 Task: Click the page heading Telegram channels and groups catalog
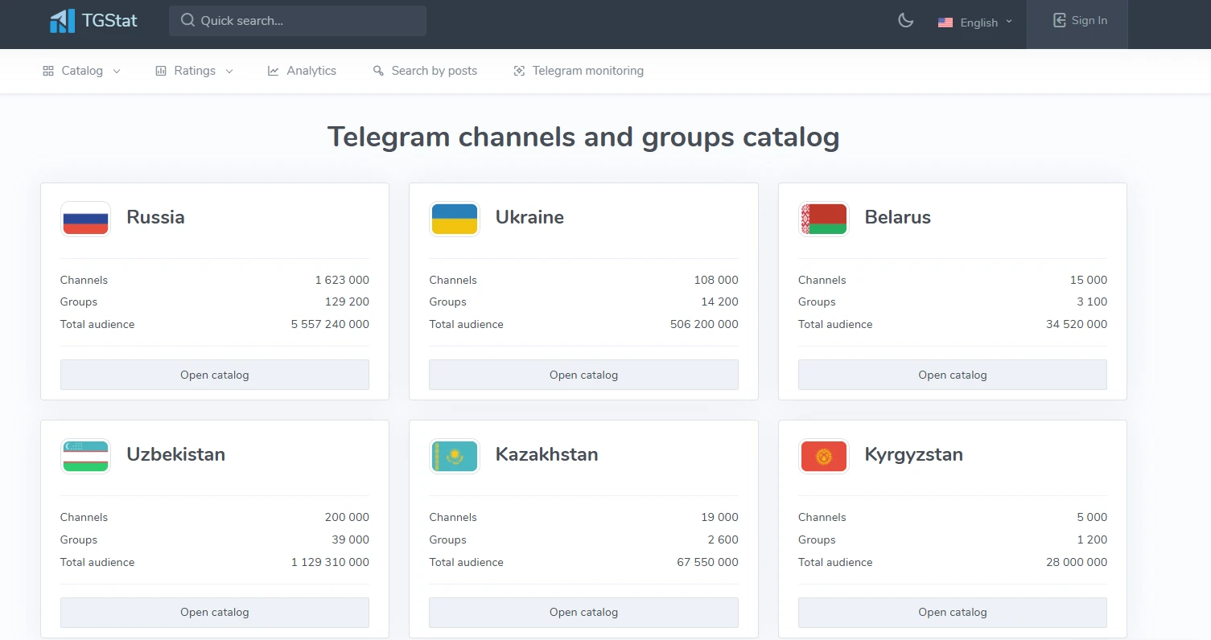(583, 137)
